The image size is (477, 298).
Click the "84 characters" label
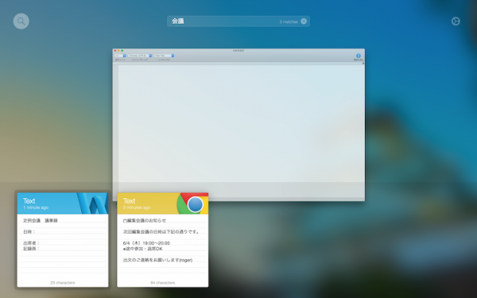point(163,283)
